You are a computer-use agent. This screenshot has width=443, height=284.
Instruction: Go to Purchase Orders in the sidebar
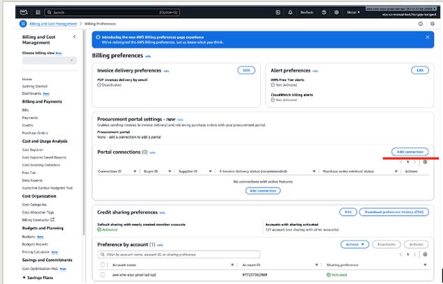pos(35,132)
